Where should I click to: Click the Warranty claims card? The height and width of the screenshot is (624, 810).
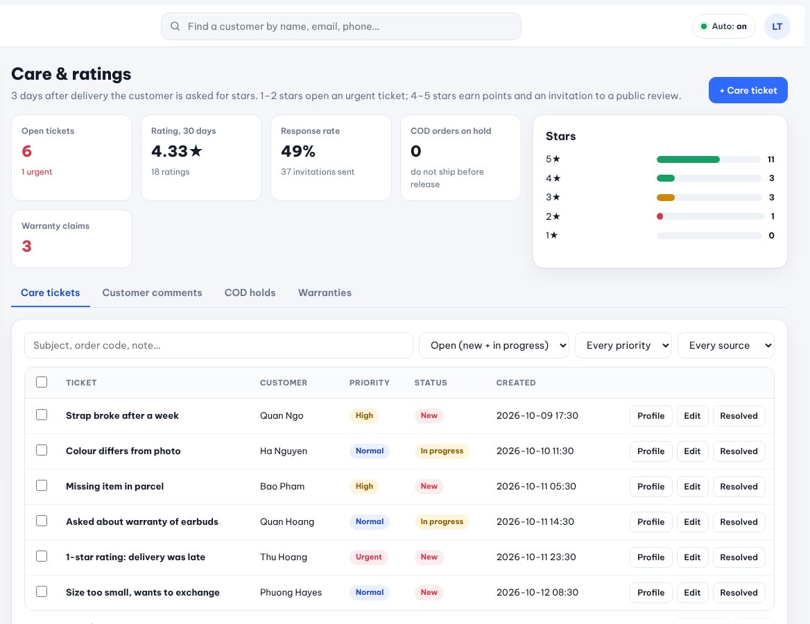72,239
